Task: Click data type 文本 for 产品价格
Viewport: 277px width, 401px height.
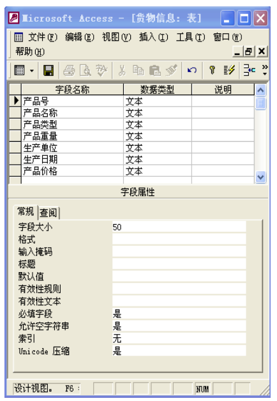Action: 158,171
